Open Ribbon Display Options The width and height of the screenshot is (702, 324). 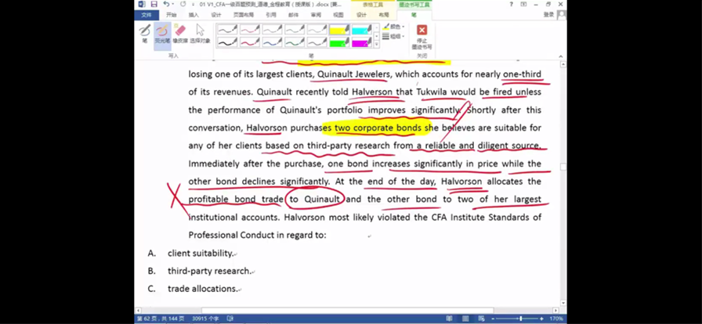523,4
